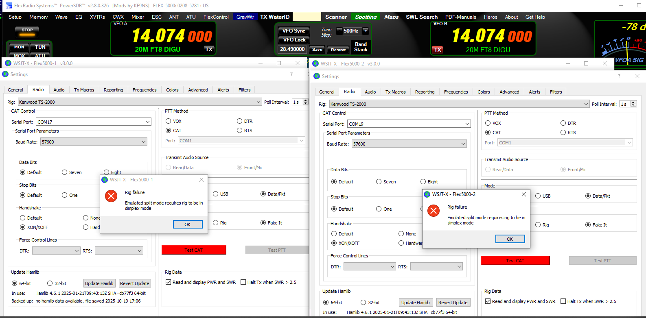Click OK in the Flex5000-2 rig failure dialog

click(510, 239)
